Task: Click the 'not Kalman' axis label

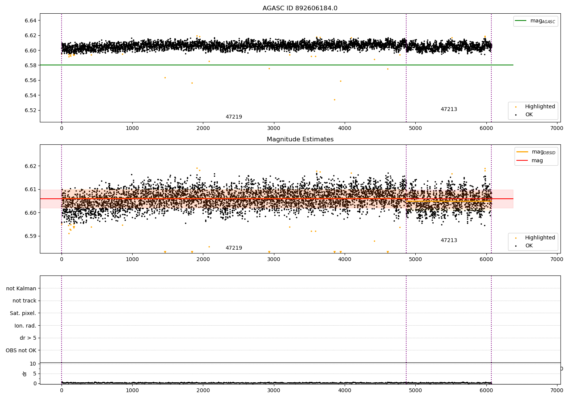Action: click(21, 288)
